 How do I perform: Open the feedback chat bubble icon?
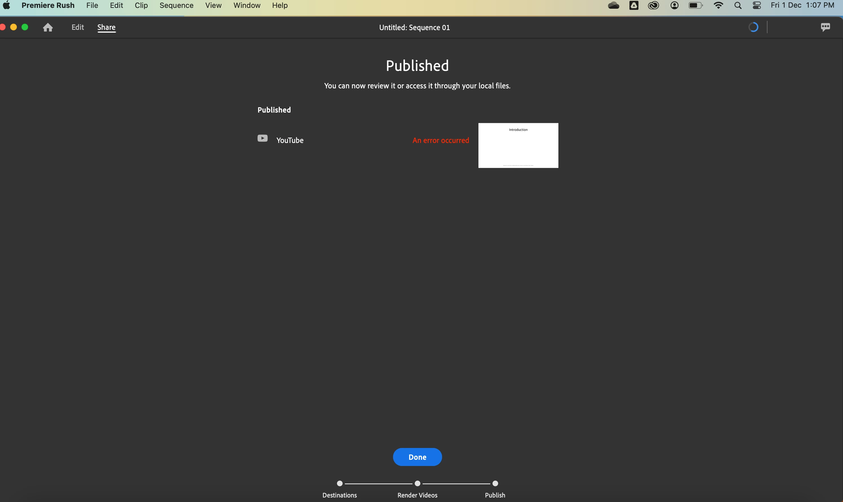[x=825, y=27]
